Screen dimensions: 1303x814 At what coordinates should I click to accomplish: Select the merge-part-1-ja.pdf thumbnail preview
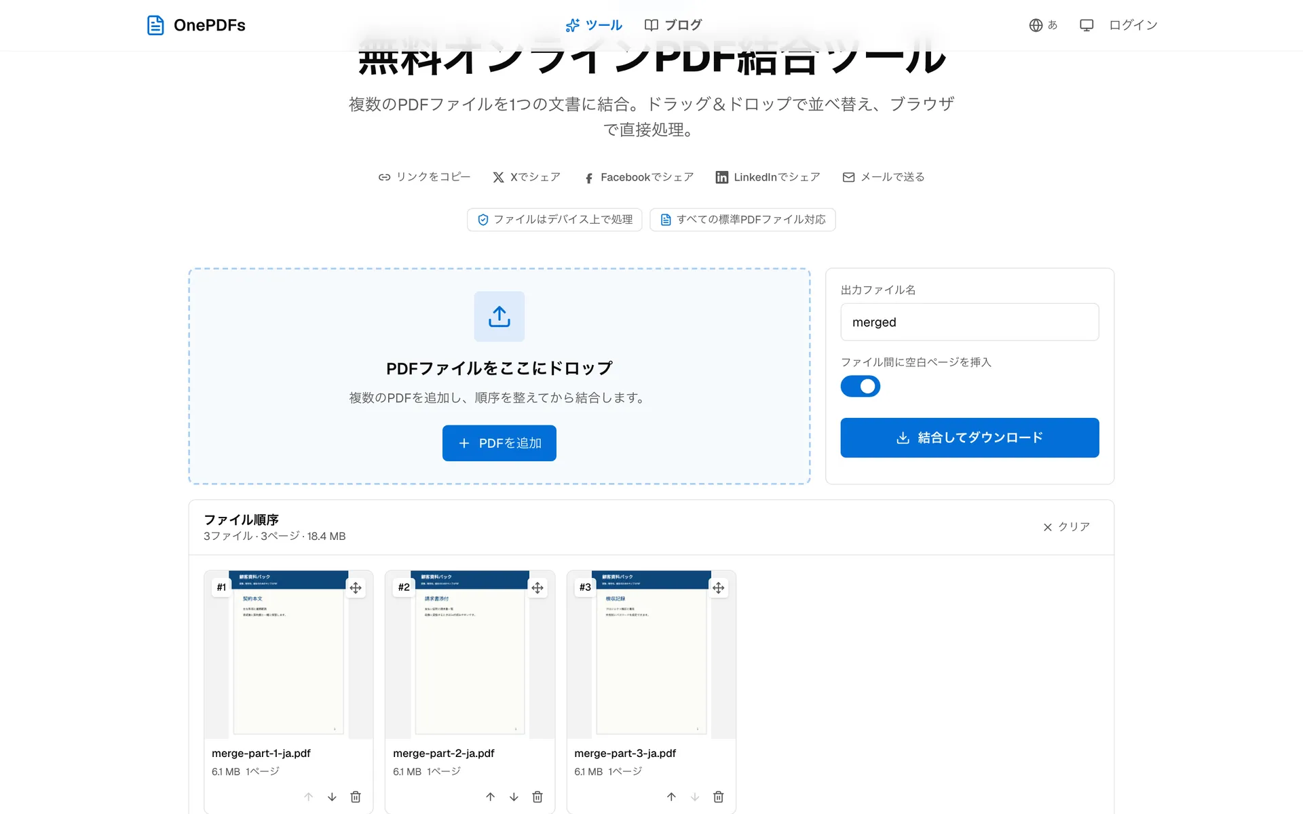coord(288,655)
